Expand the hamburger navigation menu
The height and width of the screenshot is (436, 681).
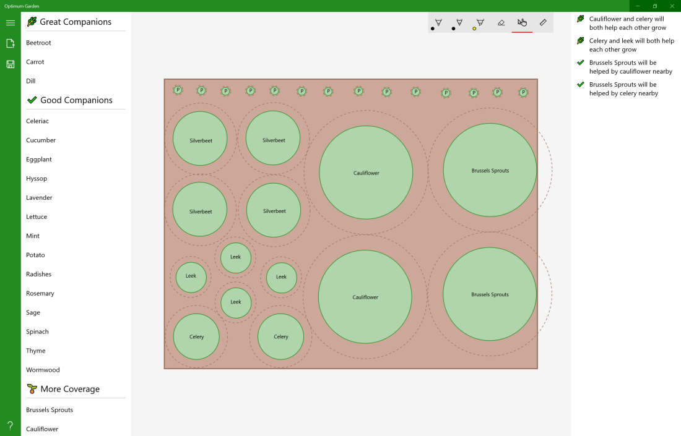coord(11,23)
